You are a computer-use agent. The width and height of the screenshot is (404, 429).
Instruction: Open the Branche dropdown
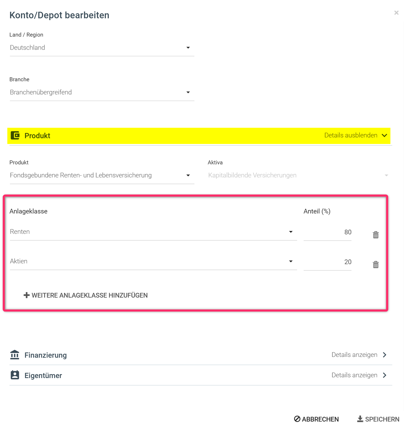coord(102,92)
